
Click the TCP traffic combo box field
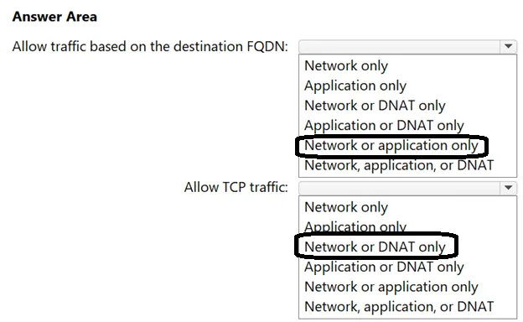pyautogui.click(x=407, y=188)
